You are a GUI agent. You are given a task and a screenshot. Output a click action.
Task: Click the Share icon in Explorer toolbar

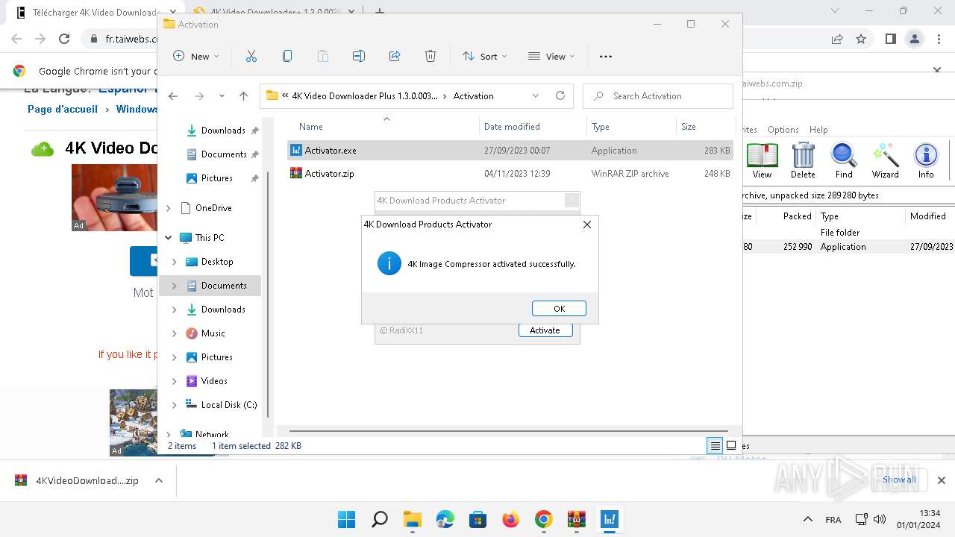[395, 56]
